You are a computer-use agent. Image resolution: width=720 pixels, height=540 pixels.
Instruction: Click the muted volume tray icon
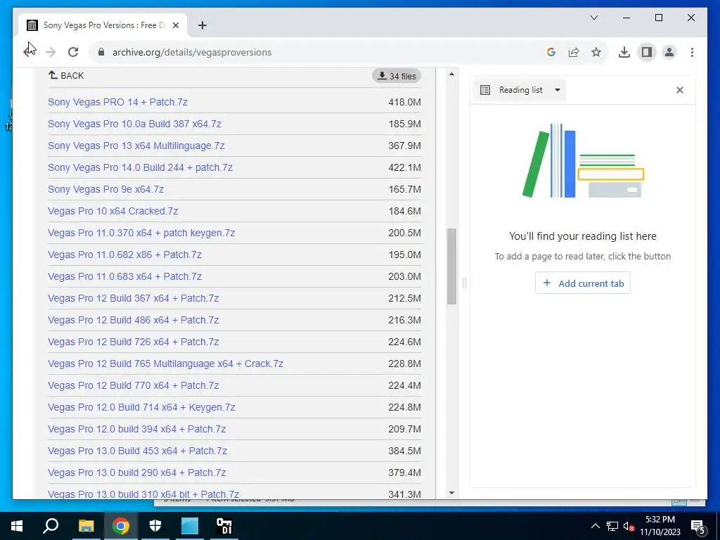(629, 526)
